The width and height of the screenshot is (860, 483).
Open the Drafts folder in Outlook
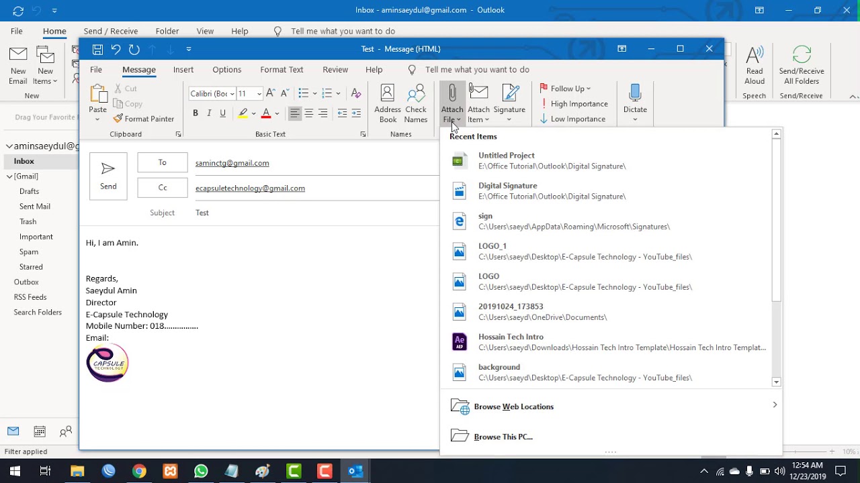[x=29, y=191]
